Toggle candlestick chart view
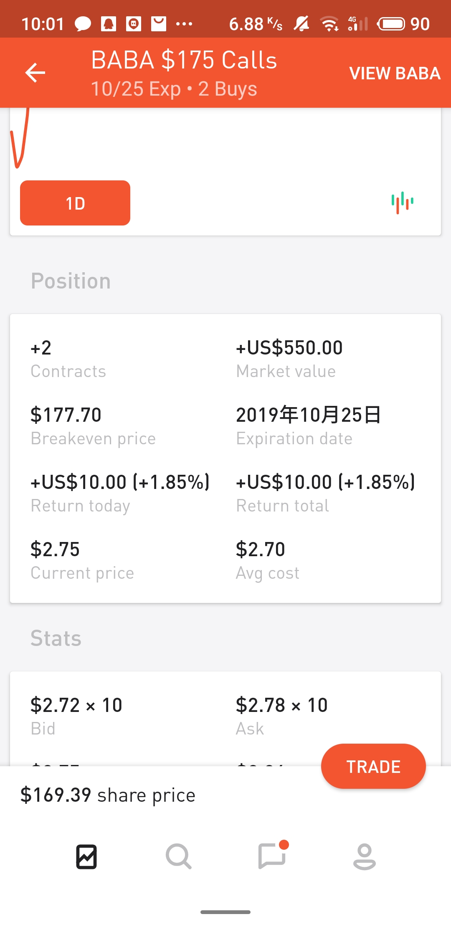This screenshot has height=932, width=451. (402, 203)
